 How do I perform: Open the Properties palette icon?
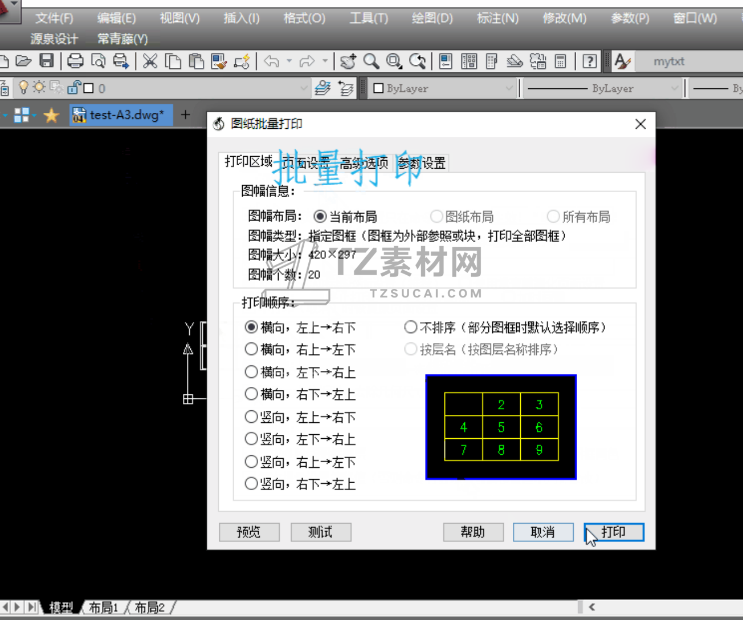(446, 61)
